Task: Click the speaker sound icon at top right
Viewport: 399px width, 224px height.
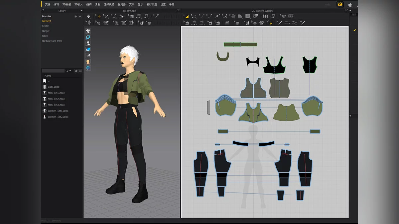Action: pos(350,5)
